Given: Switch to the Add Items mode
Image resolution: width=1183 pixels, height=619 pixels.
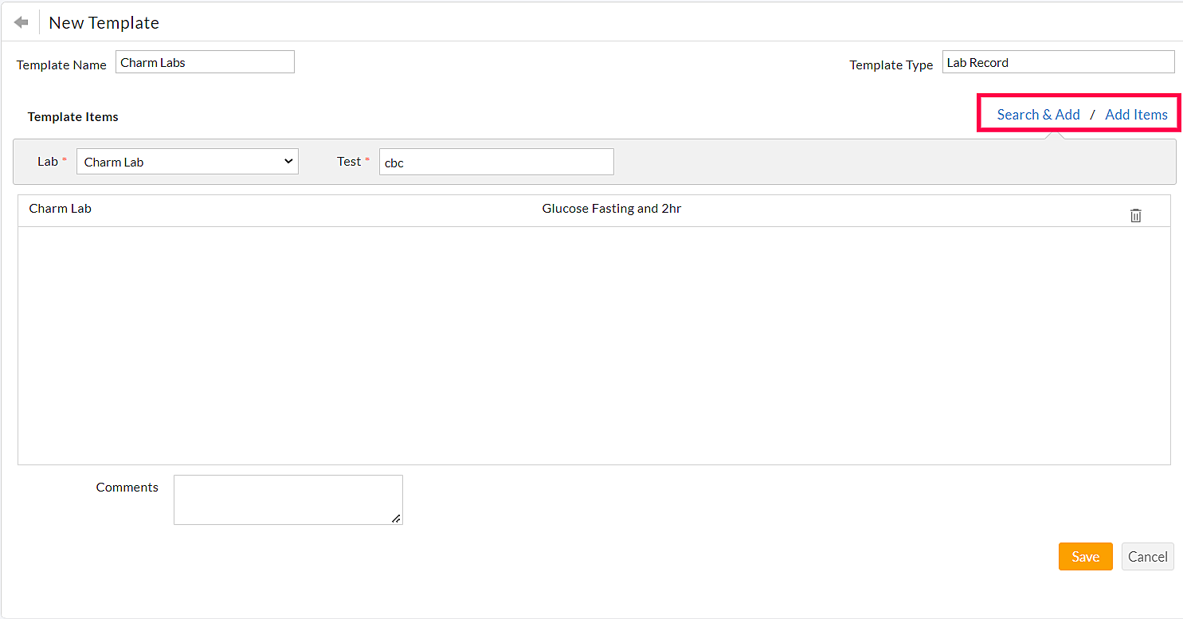Looking at the screenshot, I should [1136, 114].
